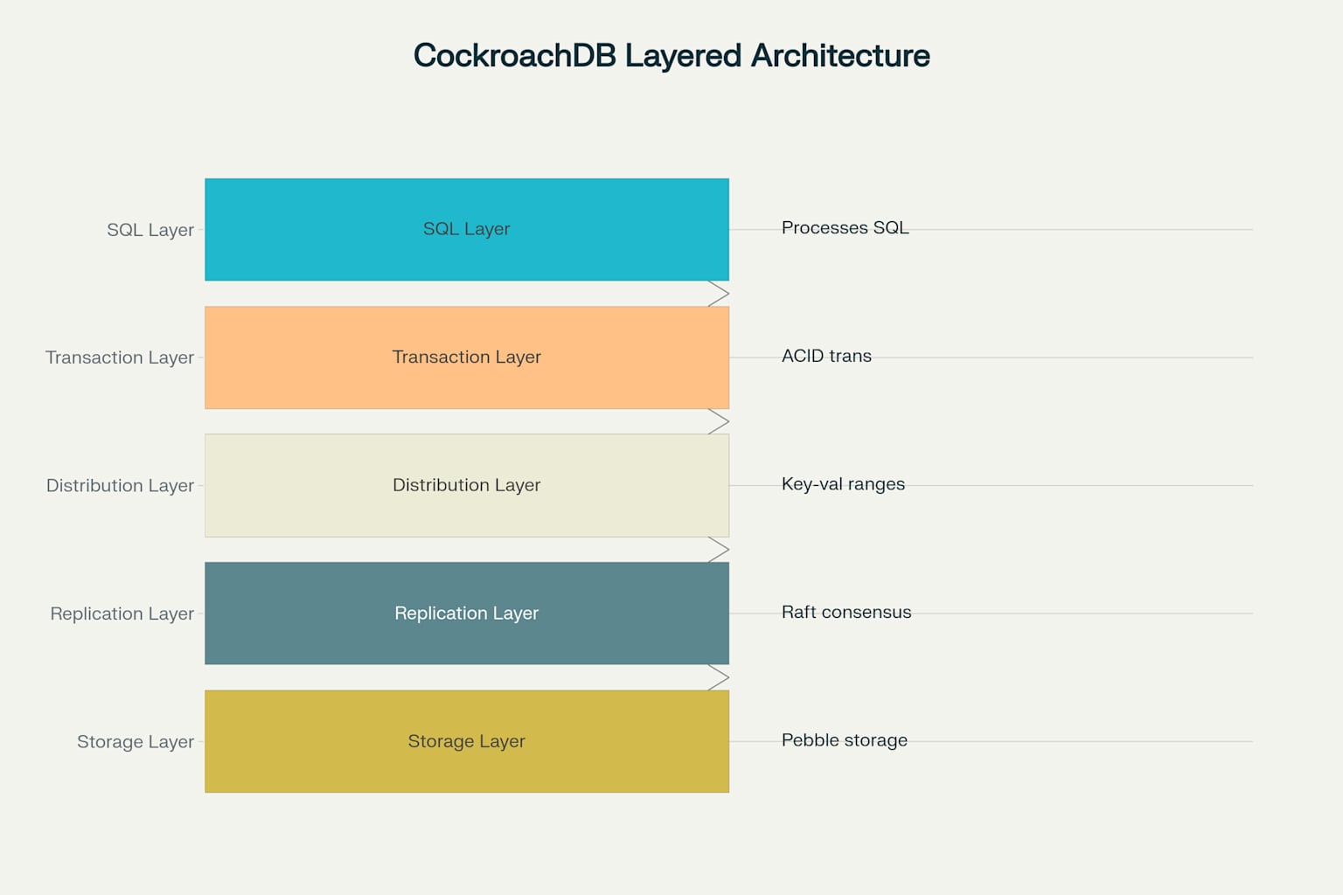Click the left axis label SQL Layer

pyautogui.click(x=150, y=230)
